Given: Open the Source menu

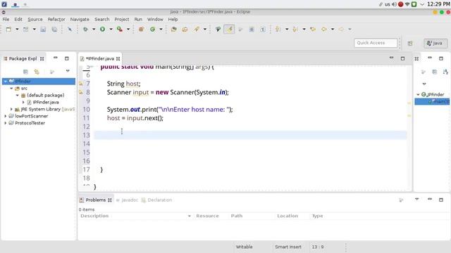Looking at the screenshot, I should (x=35, y=19).
